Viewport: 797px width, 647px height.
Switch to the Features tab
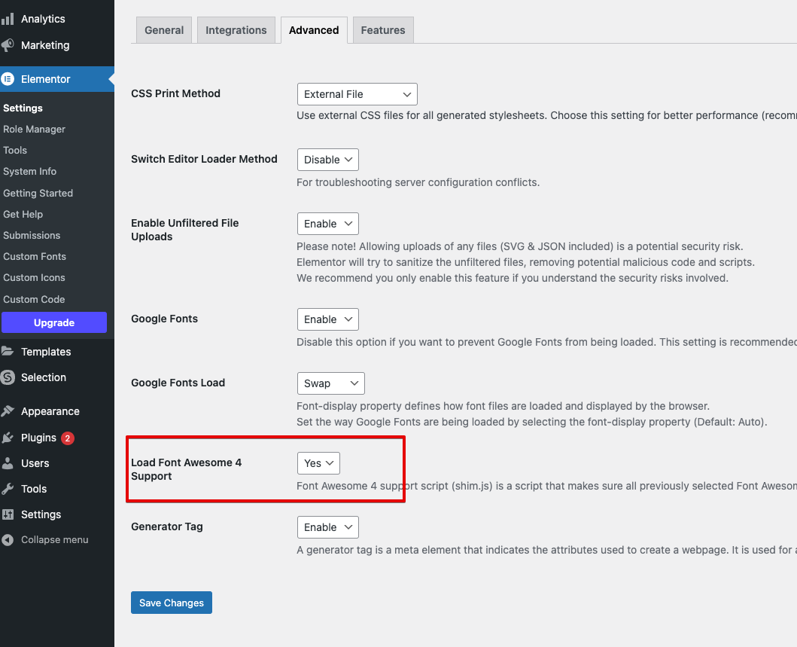382,29
